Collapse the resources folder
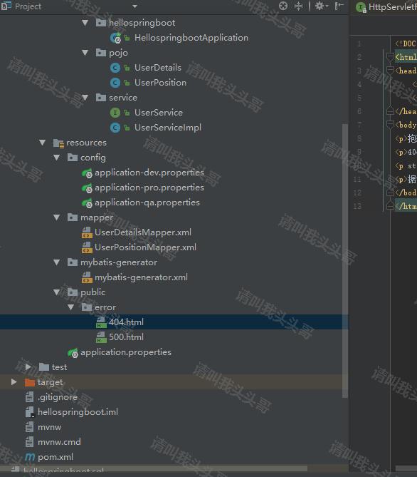This screenshot has width=417, height=477. coord(42,143)
